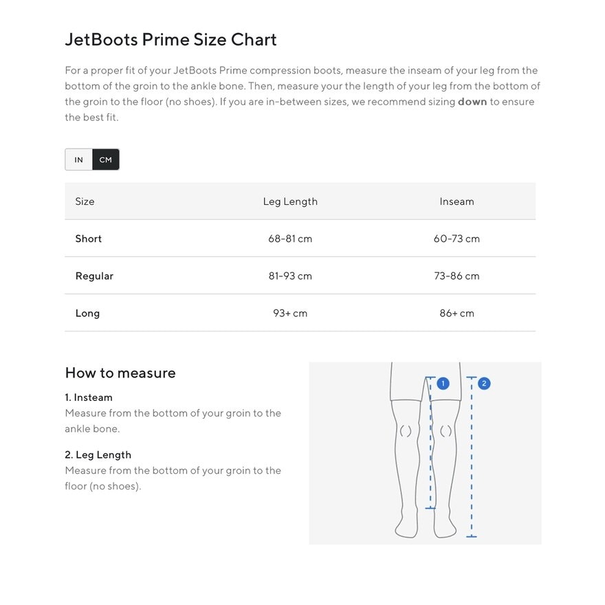Click the How to measure heading
The image size is (605, 605).
pos(120,373)
